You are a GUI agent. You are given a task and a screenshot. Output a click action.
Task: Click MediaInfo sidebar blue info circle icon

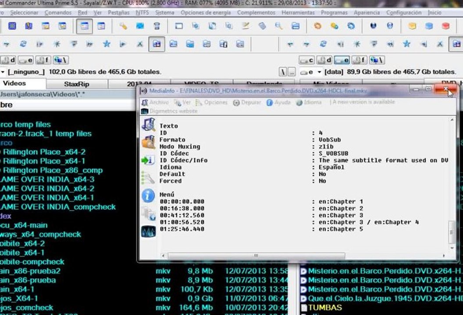click(x=148, y=196)
